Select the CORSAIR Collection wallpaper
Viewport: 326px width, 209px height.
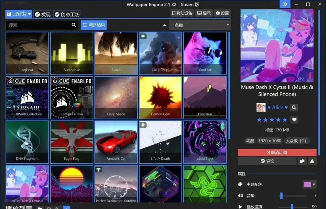click(27, 98)
